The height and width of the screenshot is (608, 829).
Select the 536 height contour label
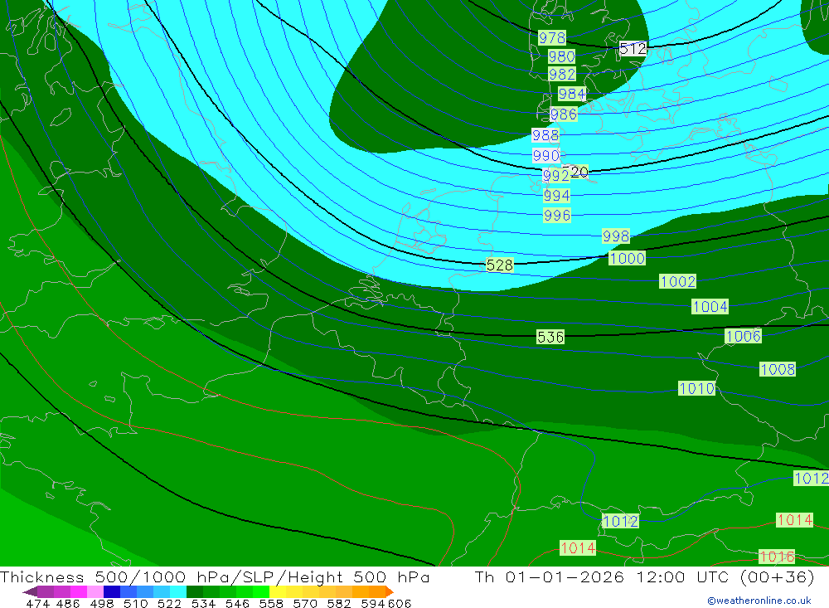550,337
